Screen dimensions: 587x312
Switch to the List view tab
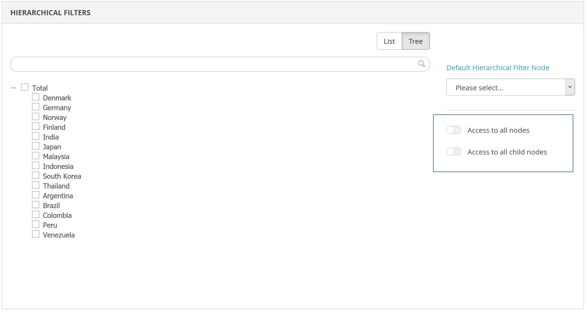(x=389, y=41)
